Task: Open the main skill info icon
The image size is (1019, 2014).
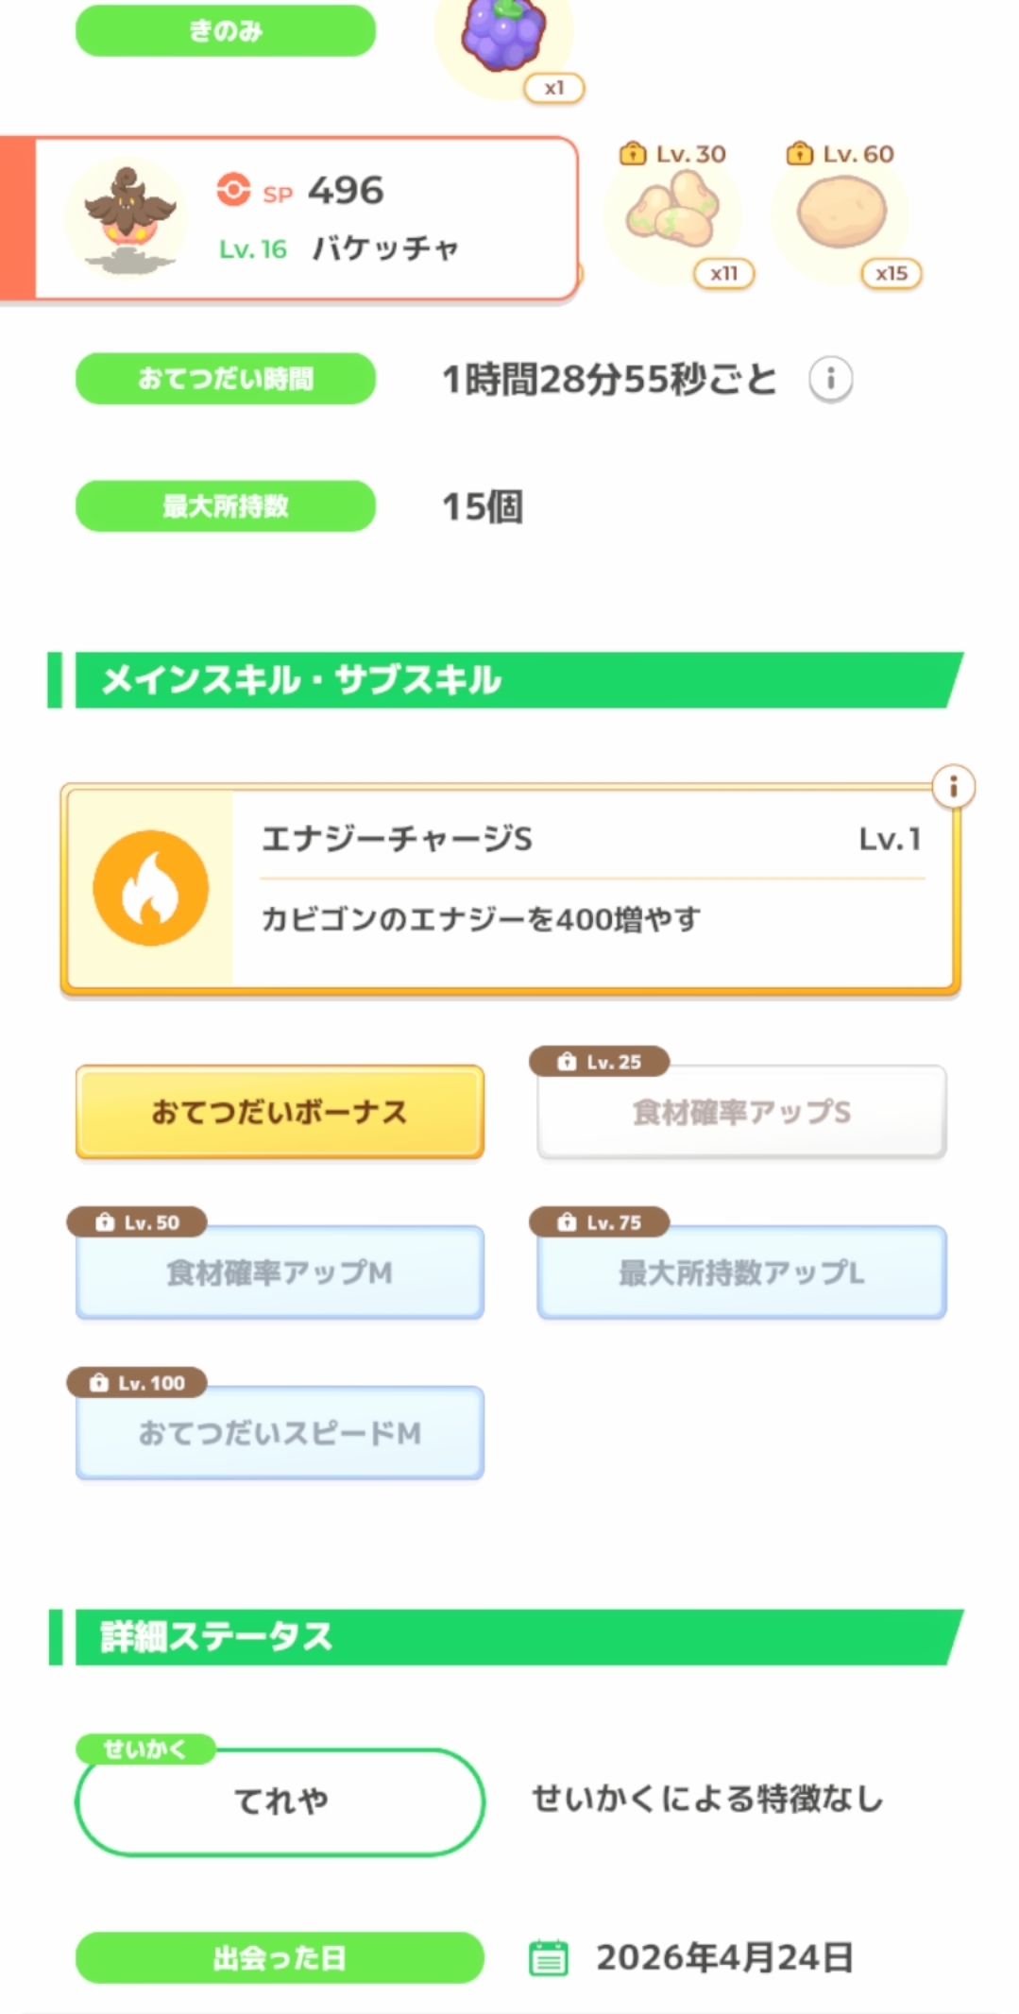Action: click(953, 786)
